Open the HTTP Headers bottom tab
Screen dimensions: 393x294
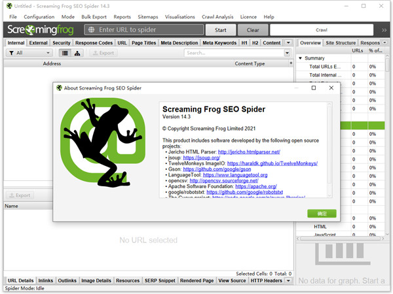[x=267, y=280]
